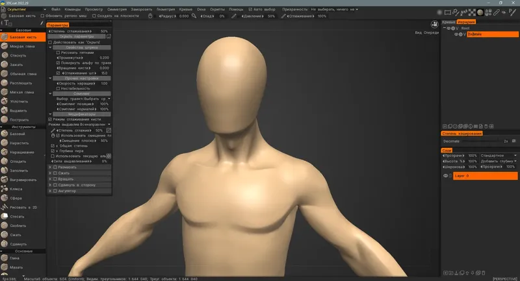The image size is (520, 281).
Task: Adjust the Степень сглаживания slider
Action: pyautogui.click(x=78, y=31)
